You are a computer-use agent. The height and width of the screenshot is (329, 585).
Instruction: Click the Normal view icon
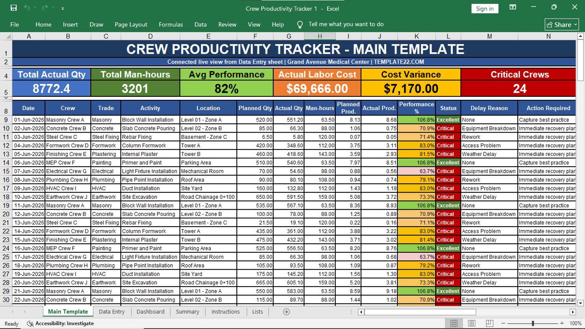pyautogui.click(x=454, y=323)
